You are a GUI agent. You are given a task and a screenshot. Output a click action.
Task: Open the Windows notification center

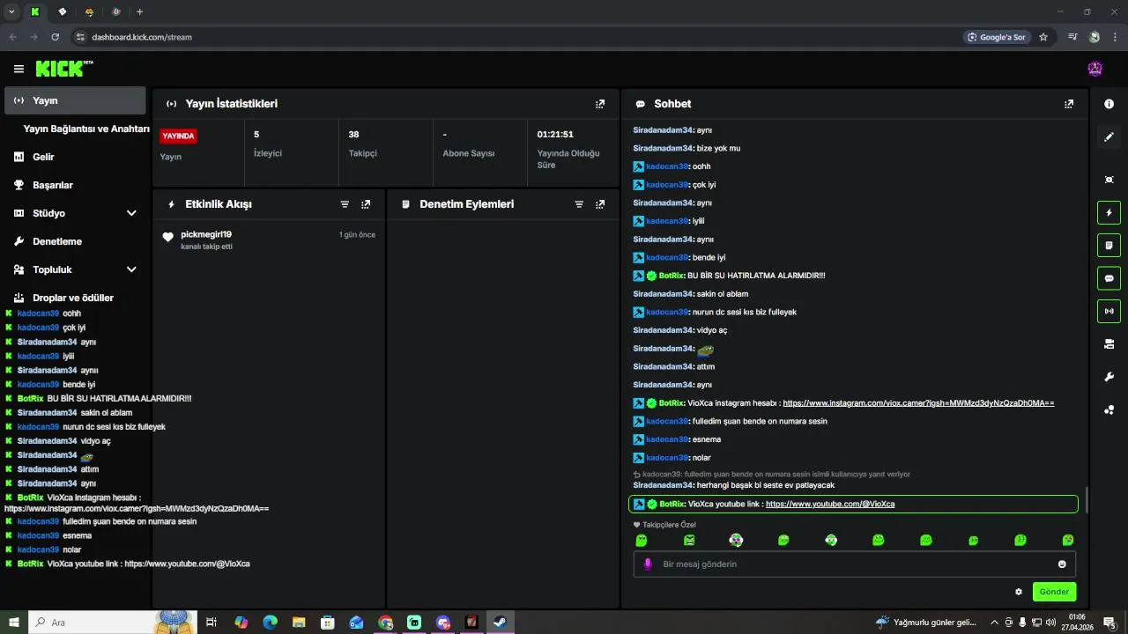[x=1109, y=623]
